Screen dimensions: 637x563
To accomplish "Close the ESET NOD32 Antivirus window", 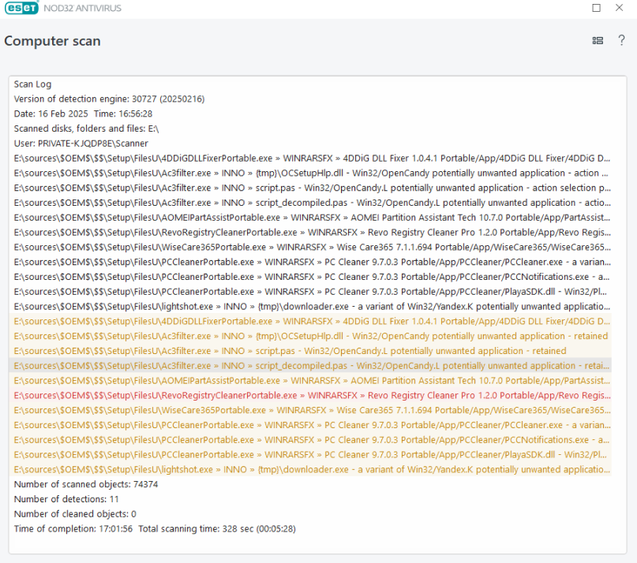I will click(x=619, y=8).
